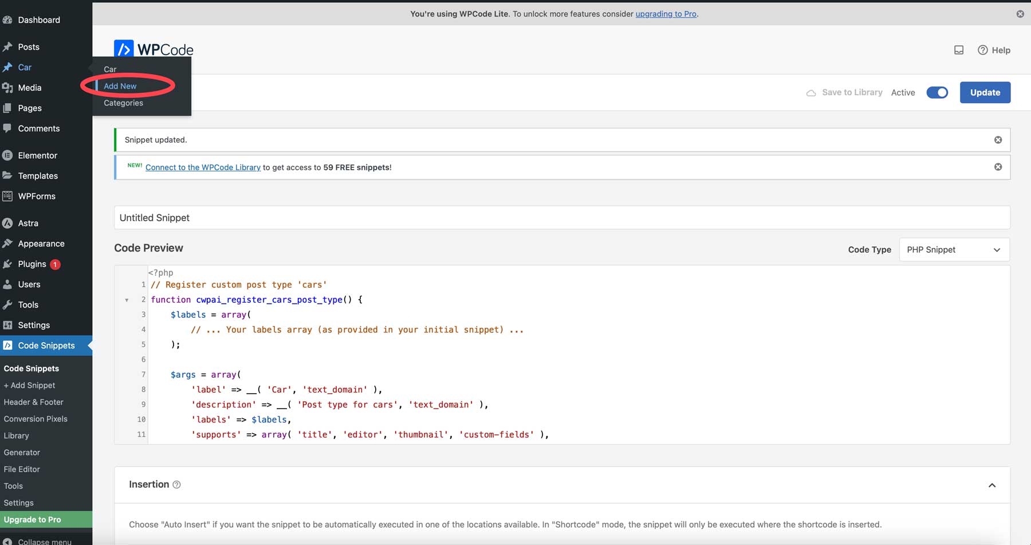The height and width of the screenshot is (545, 1031).
Task: Click the Untitled Snippet title field
Action: coord(561,218)
